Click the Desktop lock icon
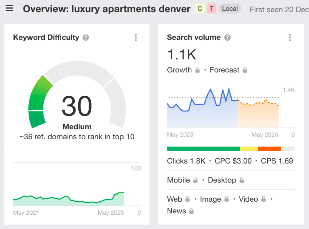Screen dimensions: 309x229 coord(242,180)
